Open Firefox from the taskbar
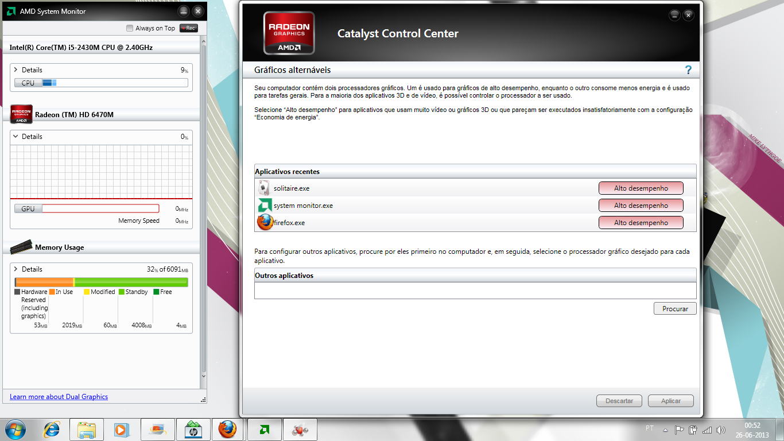 point(227,429)
